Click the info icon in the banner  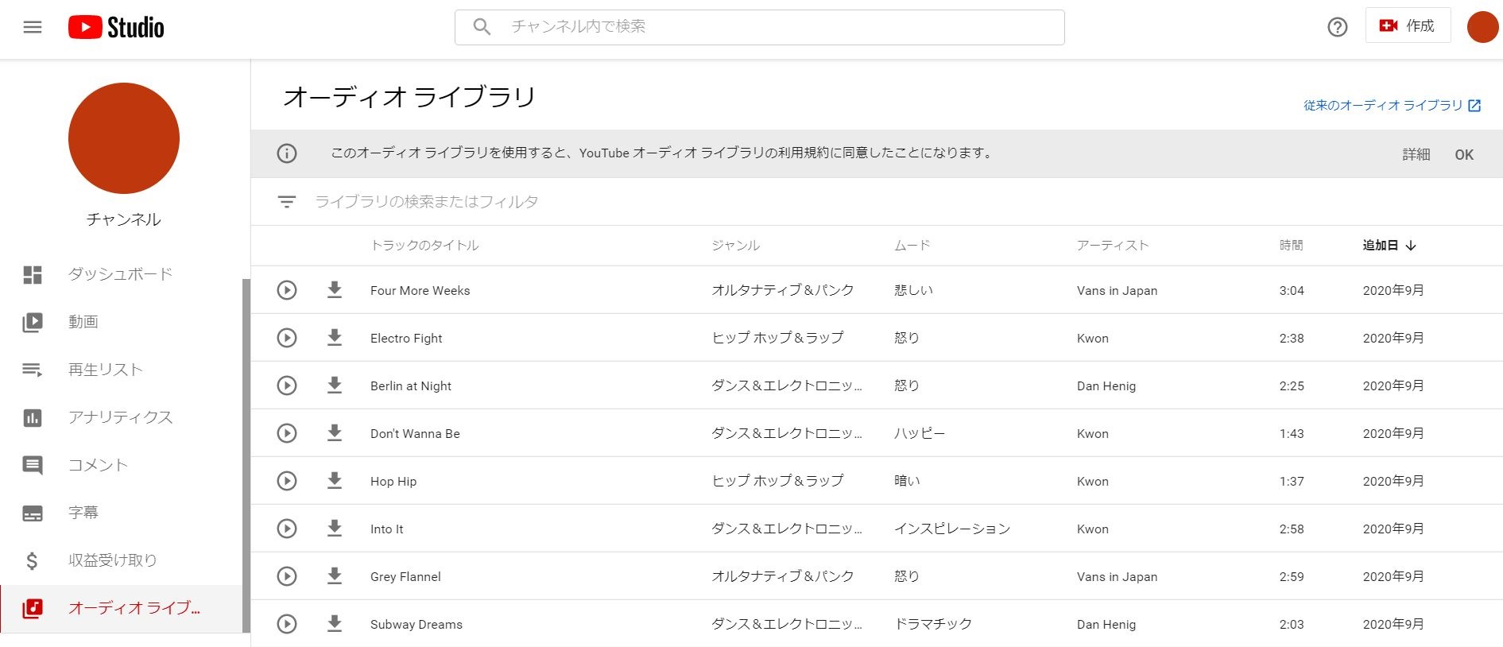pos(287,153)
